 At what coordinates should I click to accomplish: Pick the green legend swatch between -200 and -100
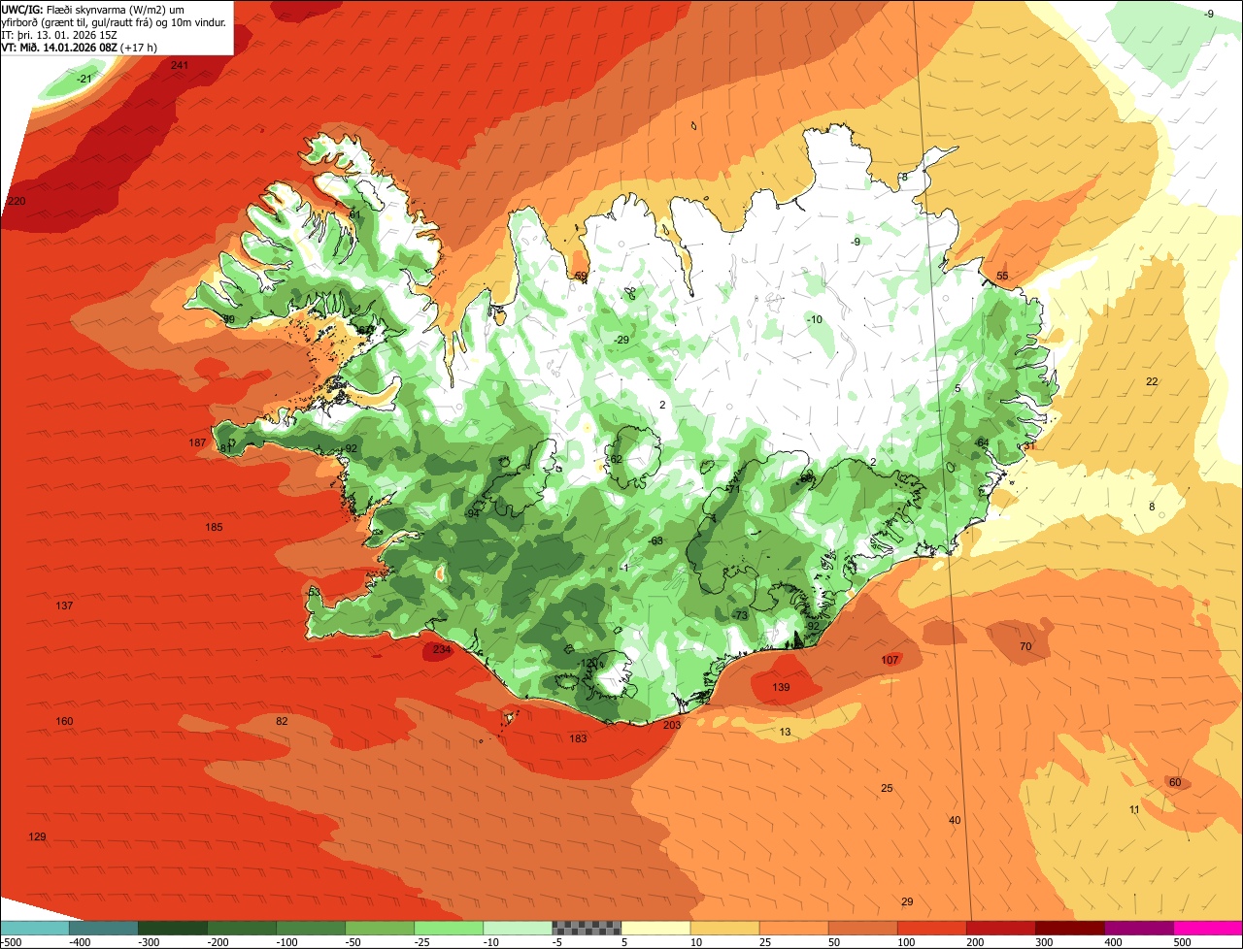click(242, 928)
